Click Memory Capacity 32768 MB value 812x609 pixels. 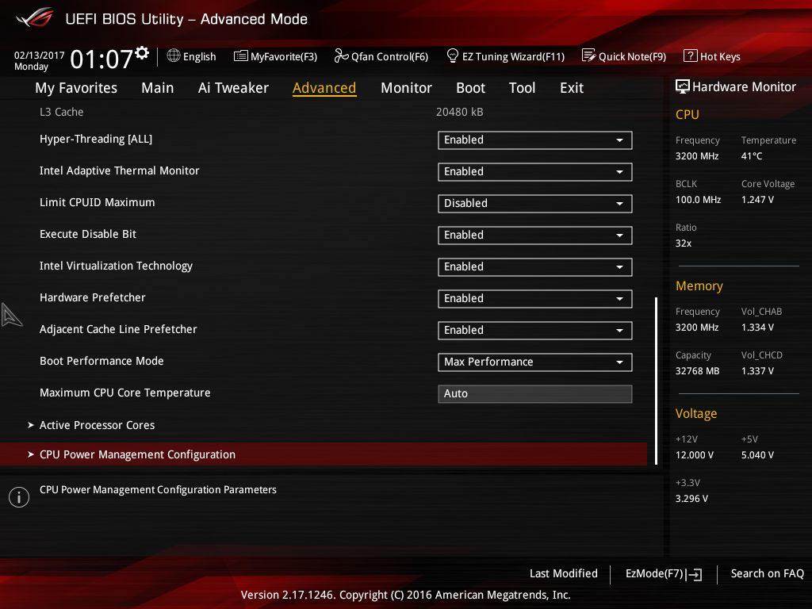tap(697, 371)
